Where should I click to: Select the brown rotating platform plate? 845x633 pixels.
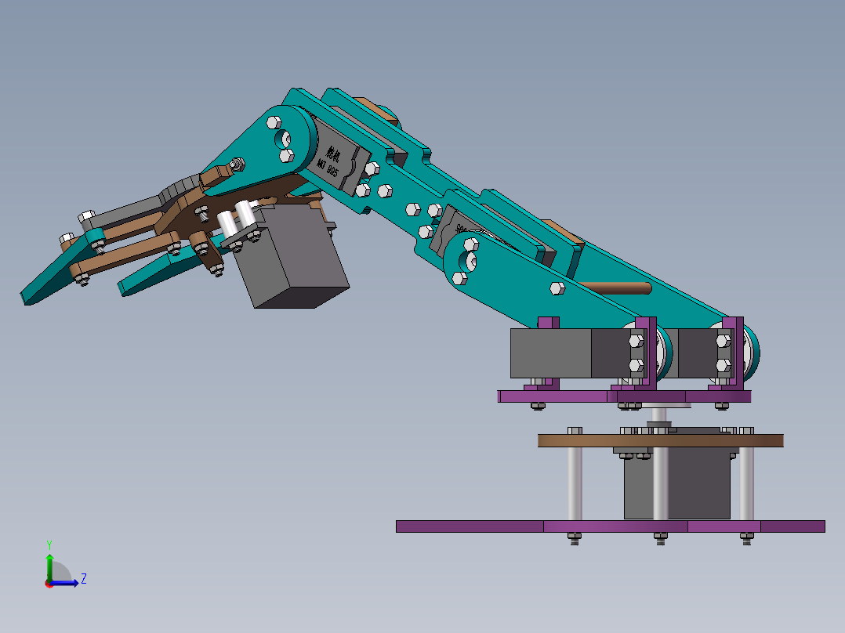(x=660, y=441)
